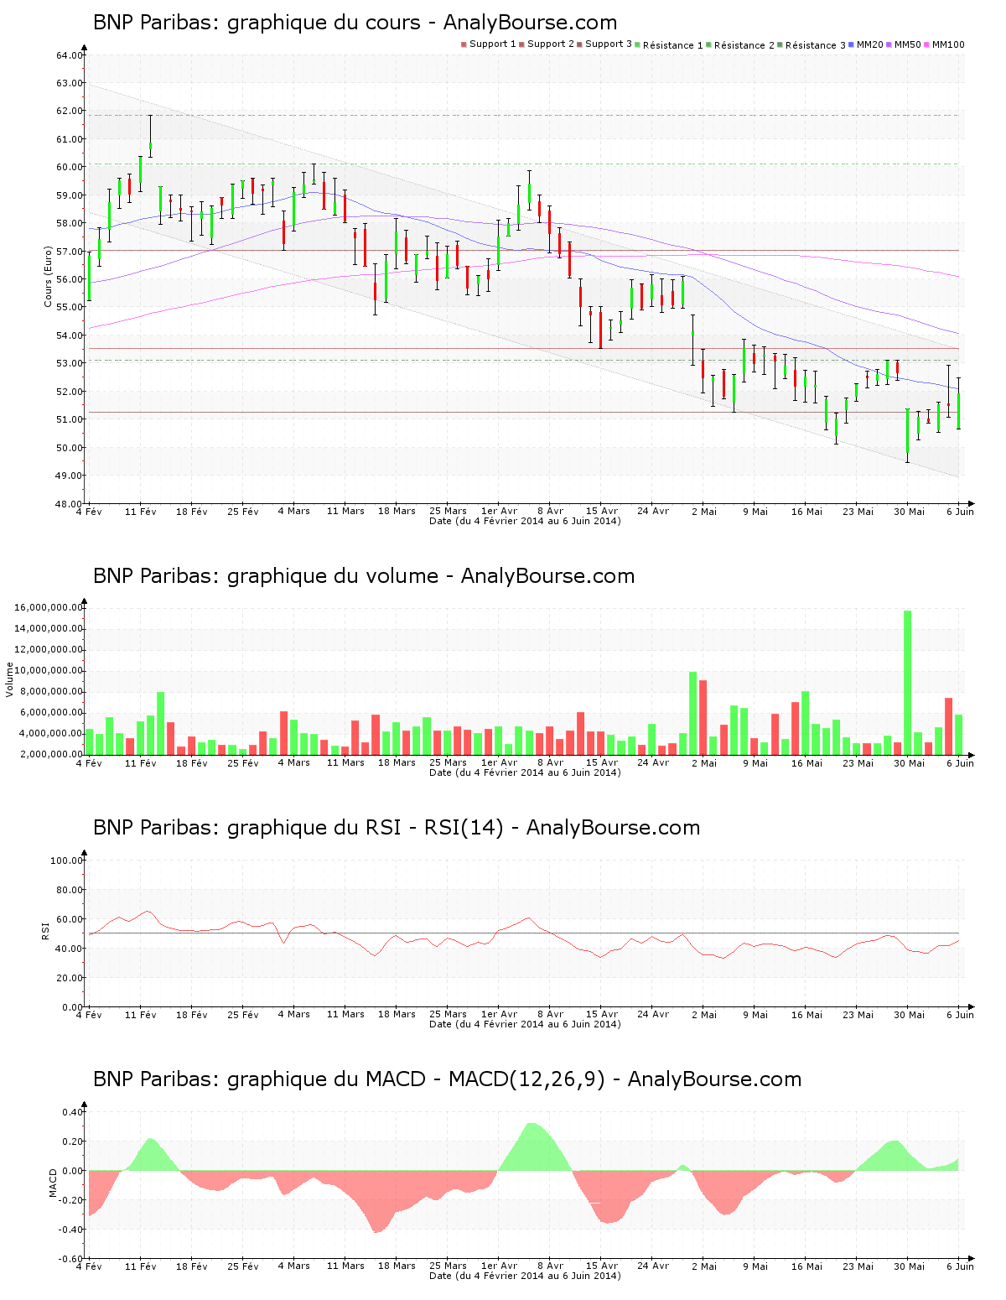The height and width of the screenshot is (1300, 1006).
Task: Select the 'Résistance 2' legend label
Action: click(744, 45)
